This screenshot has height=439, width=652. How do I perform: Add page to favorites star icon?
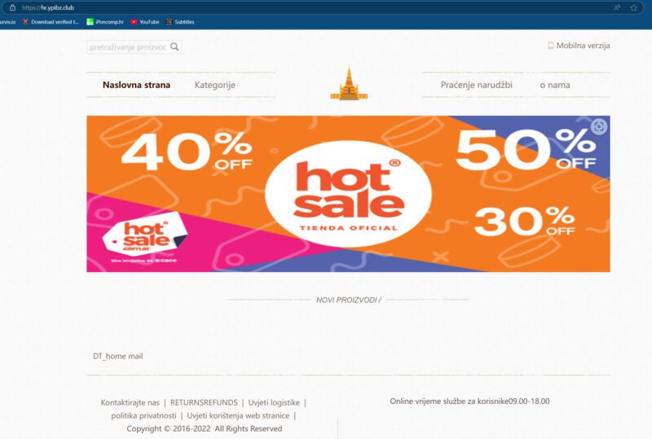tap(633, 7)
